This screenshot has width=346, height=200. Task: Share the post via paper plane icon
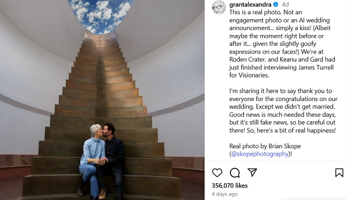pyautogui.click(x=252, y=172)
